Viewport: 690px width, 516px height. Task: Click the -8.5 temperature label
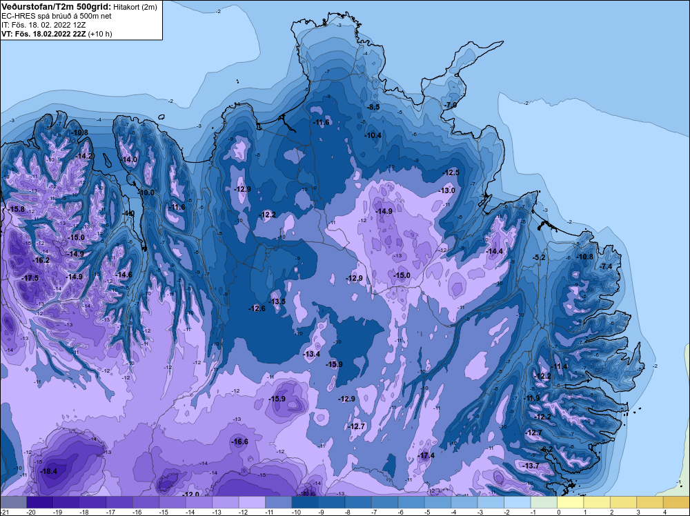[x=373, y=107]
